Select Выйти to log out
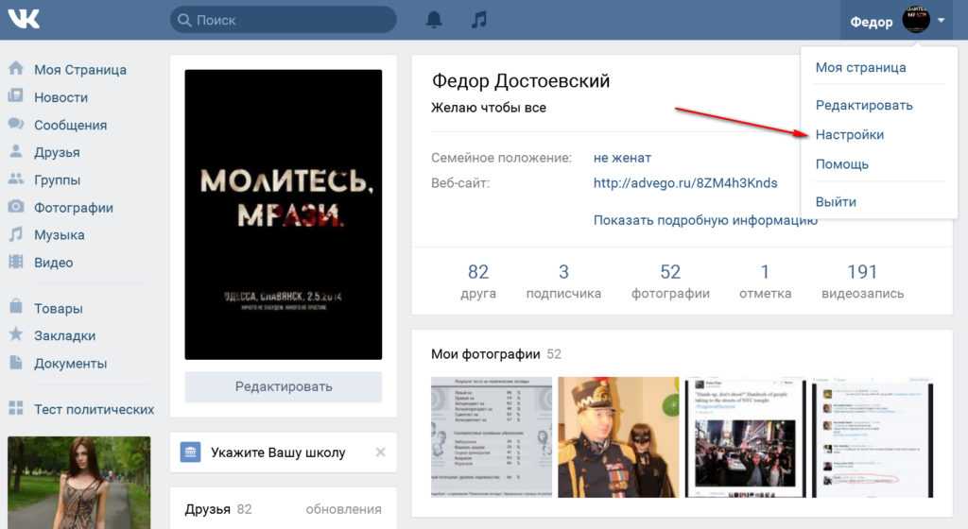Image resolution: width=968 pixels, height=529 pixels. 836,201
